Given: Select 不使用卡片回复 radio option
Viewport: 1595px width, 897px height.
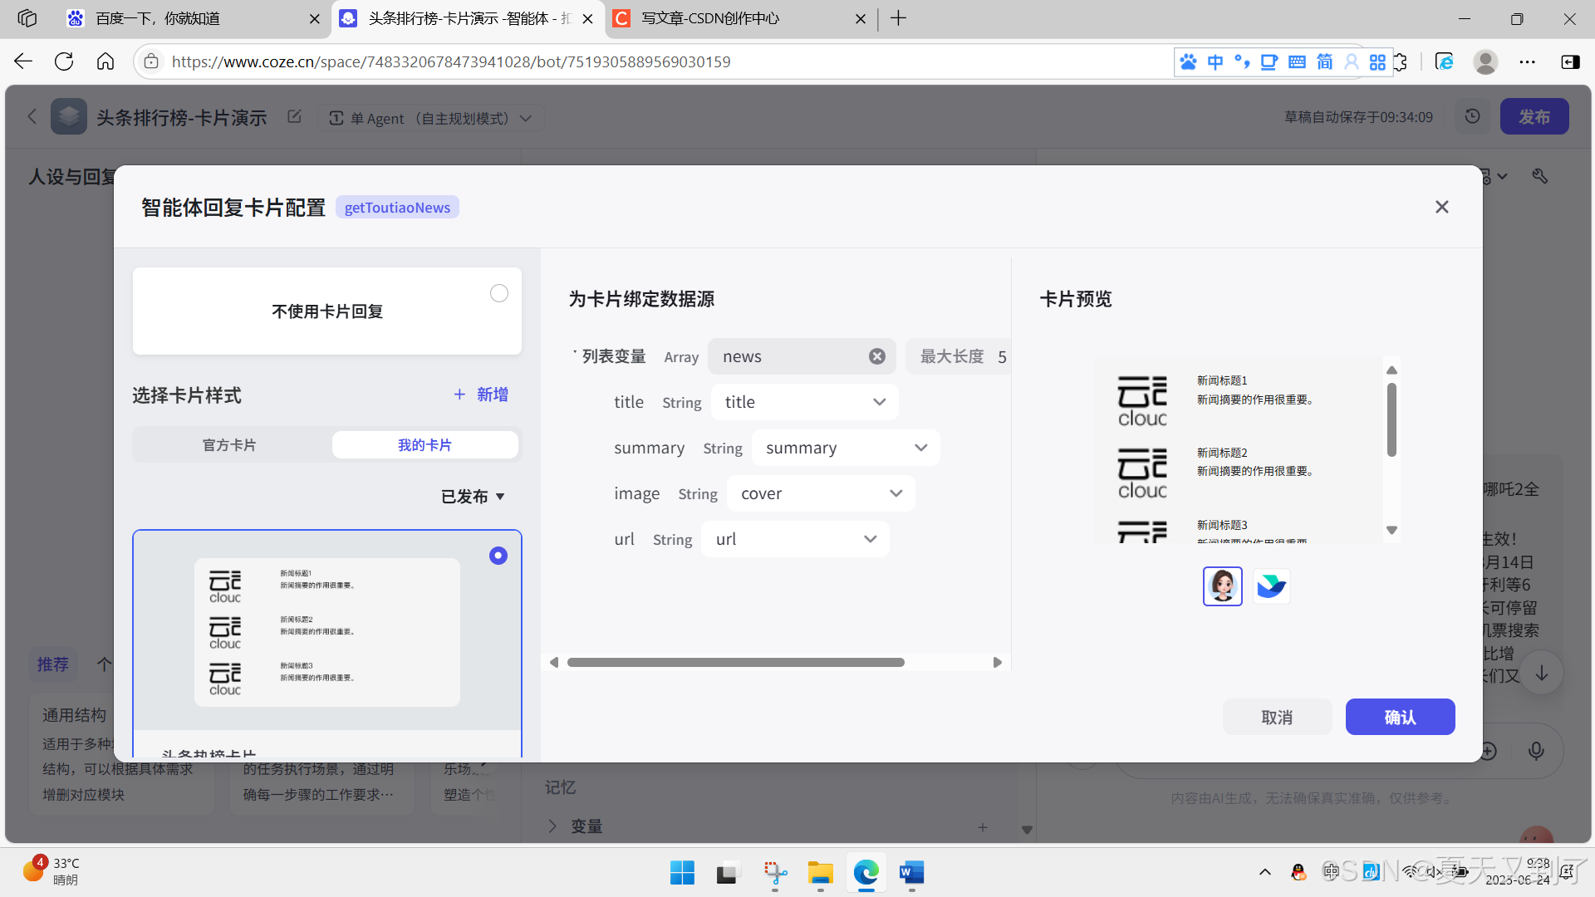Looking at the screenshot, I should point(498,293).
